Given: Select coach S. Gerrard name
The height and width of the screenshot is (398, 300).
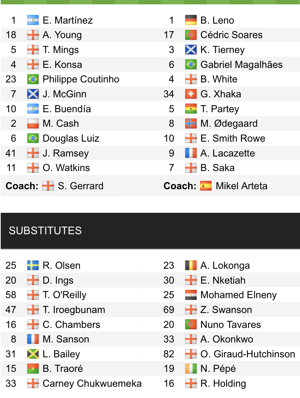Looking at the screenshot, I should [x=80, y=186].
